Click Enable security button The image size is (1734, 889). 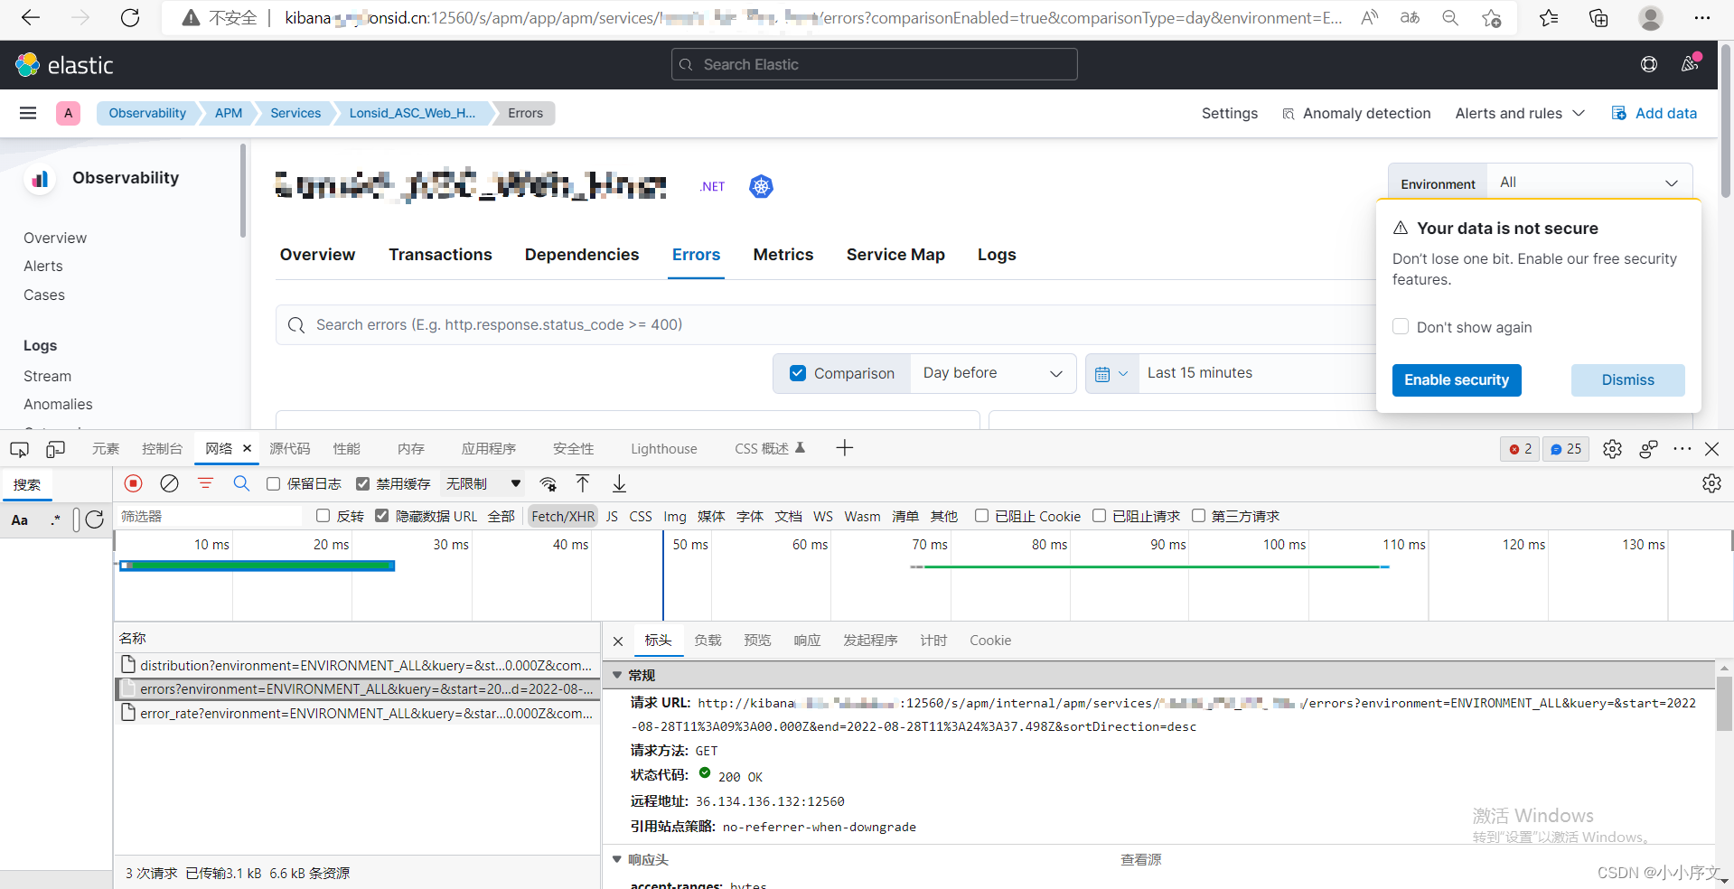pos(1457,380)
